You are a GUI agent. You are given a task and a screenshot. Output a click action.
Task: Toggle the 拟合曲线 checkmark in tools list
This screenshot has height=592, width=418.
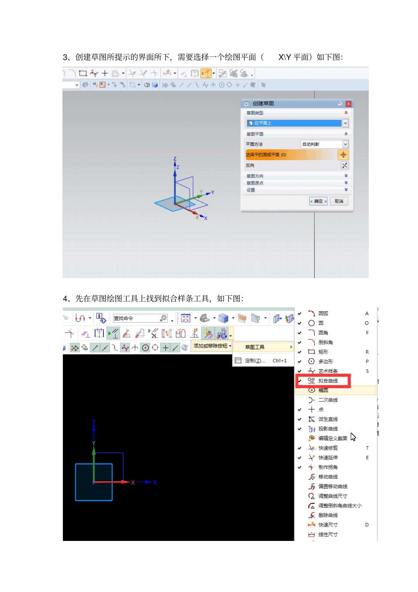(x=300, y=381)
